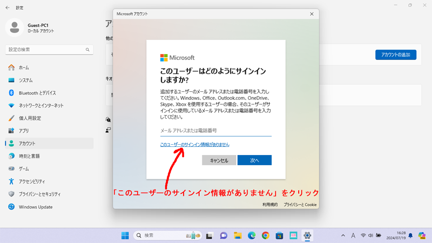The height and width of the screenshot is (243, 432).
Task: Click the back arrow in Settings
Action: (8, 8)
